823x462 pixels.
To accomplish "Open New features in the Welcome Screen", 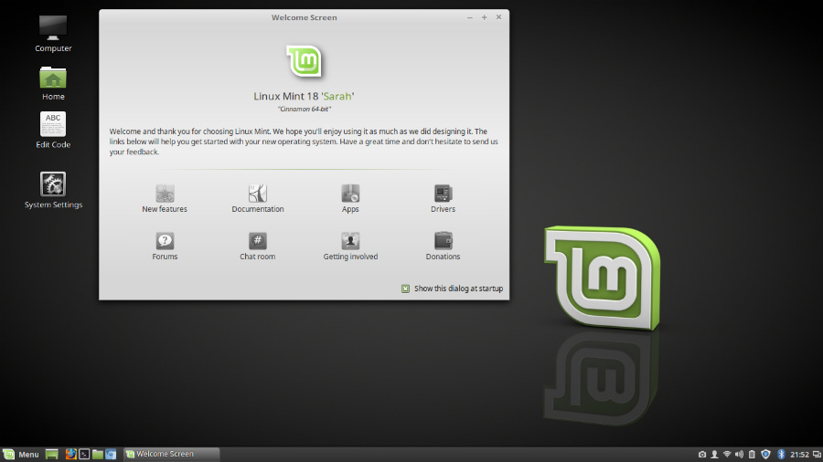I will coord(165,198).
